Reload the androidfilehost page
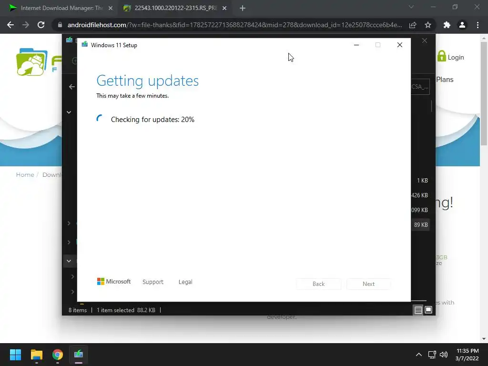 coord(41,25)
